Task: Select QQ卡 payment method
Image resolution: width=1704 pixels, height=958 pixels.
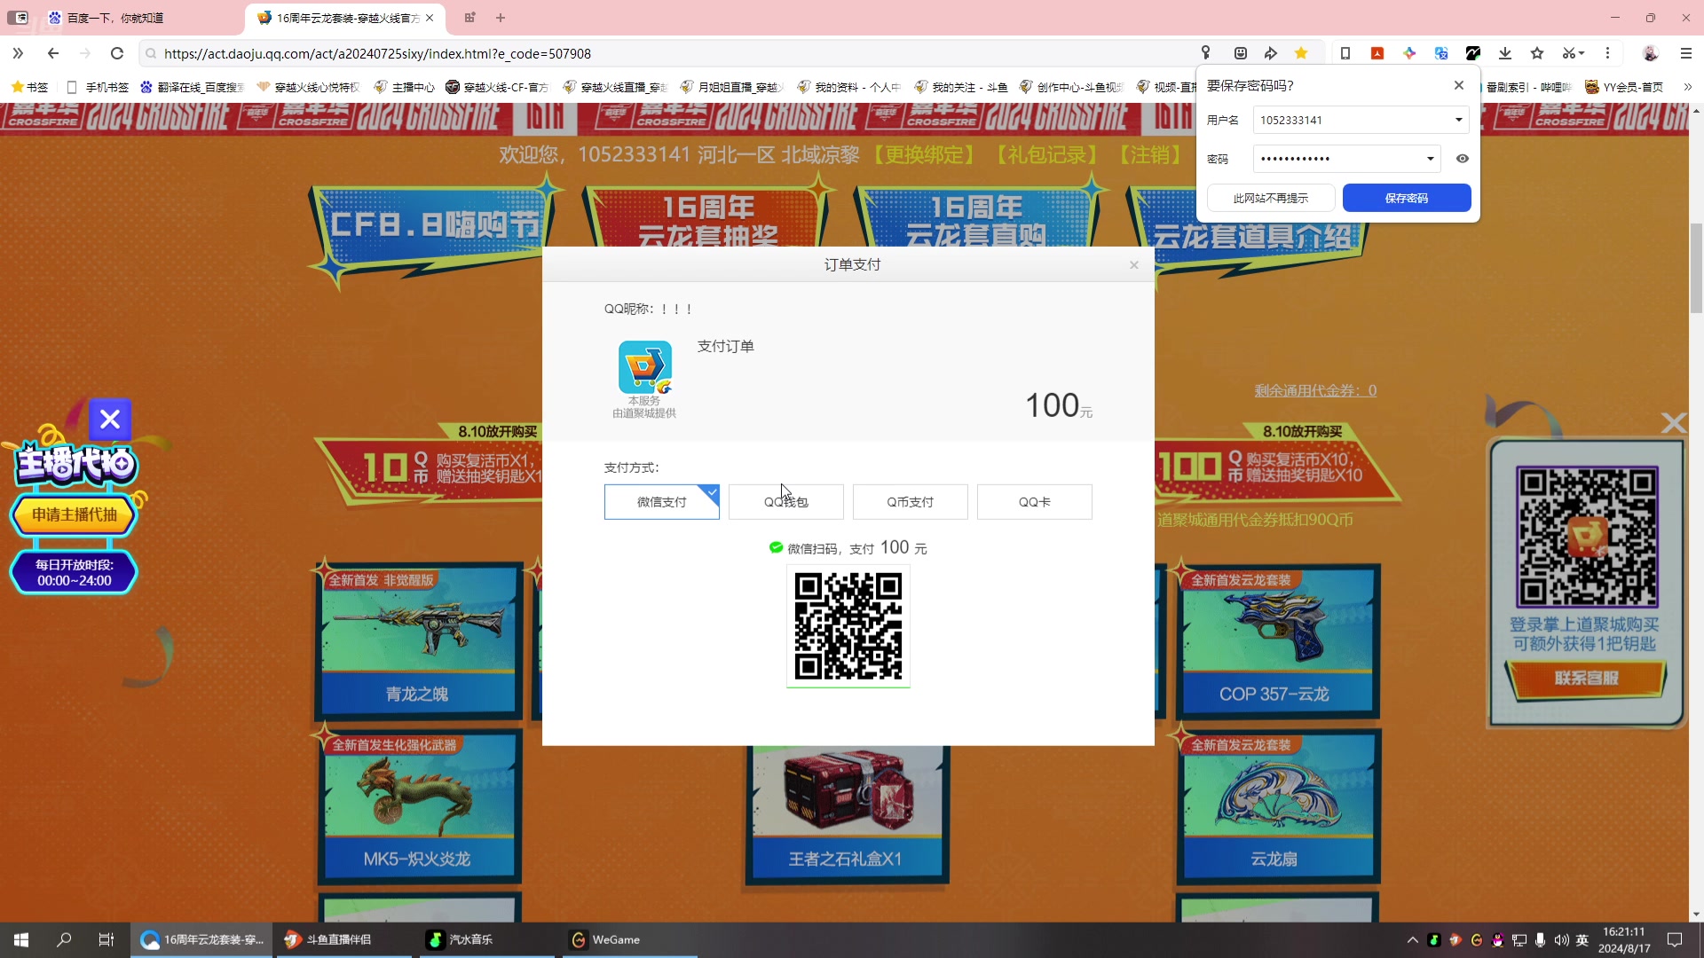Action: click(1035, 502)
